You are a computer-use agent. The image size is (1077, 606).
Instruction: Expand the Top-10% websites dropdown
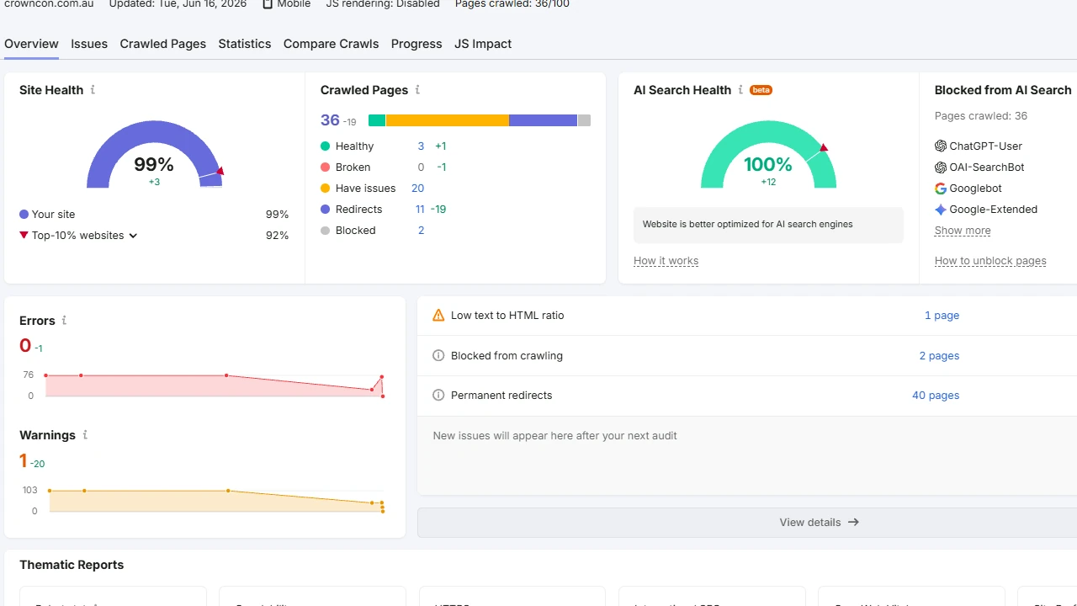click(x=133, y=236)
